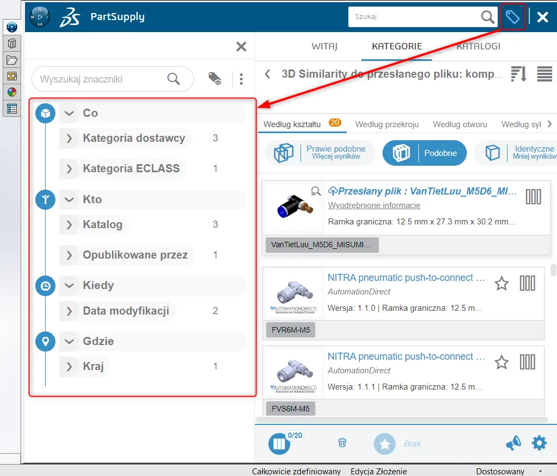The image size is (557, 476).
Task: Collapse the Co section
Action: click(69, 114)
